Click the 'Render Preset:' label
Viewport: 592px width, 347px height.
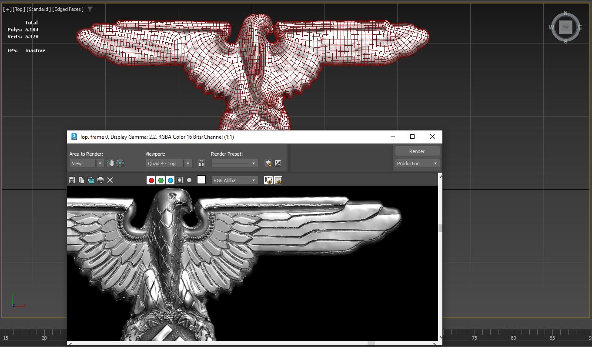pyautogui.click(x=227, y=154)
